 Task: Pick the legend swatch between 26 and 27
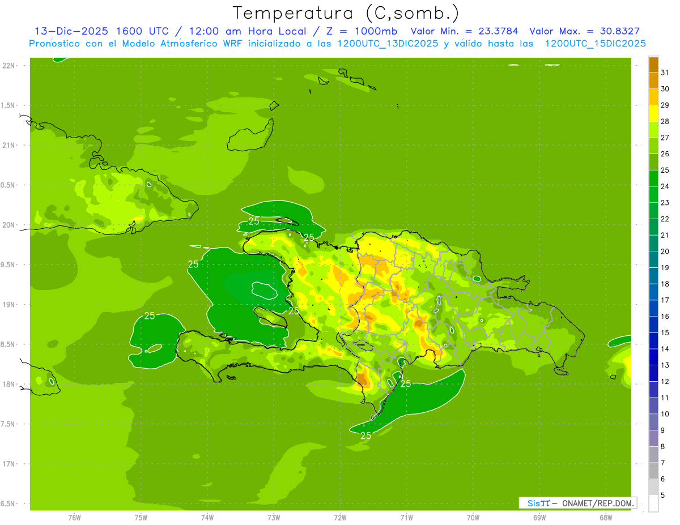[653, 146]
